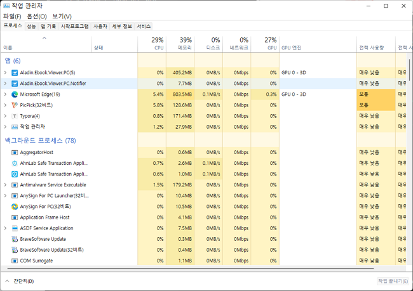
Task: Click the Microsoft Edge process icon
Action: click(15, 94)
